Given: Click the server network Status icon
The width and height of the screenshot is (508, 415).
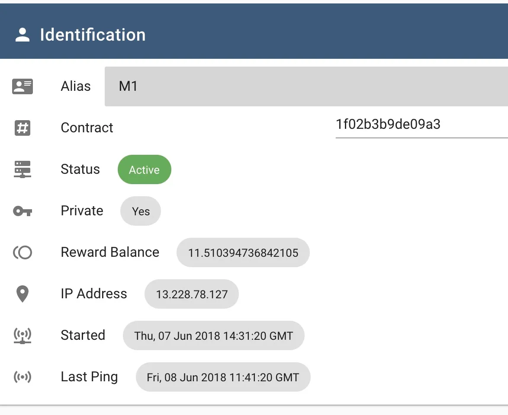Looking at the screenshot, I should 23,169.
